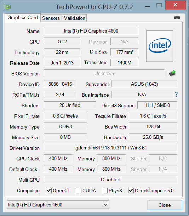Click the Bus Width field 128 Bit

(153, 126)
